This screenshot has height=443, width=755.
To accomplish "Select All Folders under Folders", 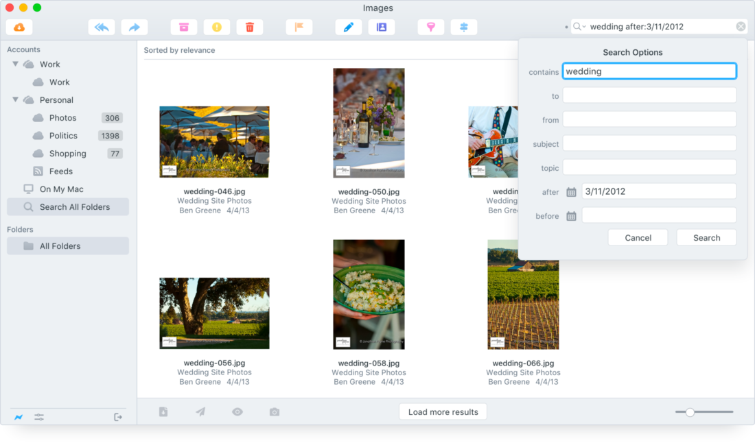I will pyautogui.click(x=68, y=246).
